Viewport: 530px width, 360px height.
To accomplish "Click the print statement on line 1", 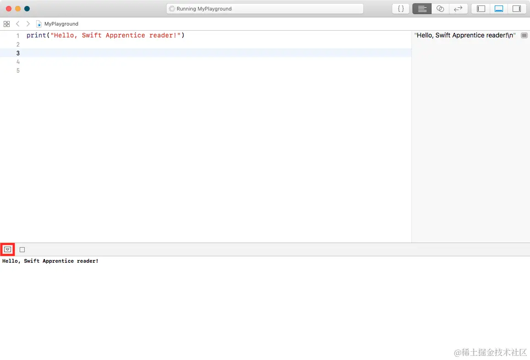I will (105, 36).
